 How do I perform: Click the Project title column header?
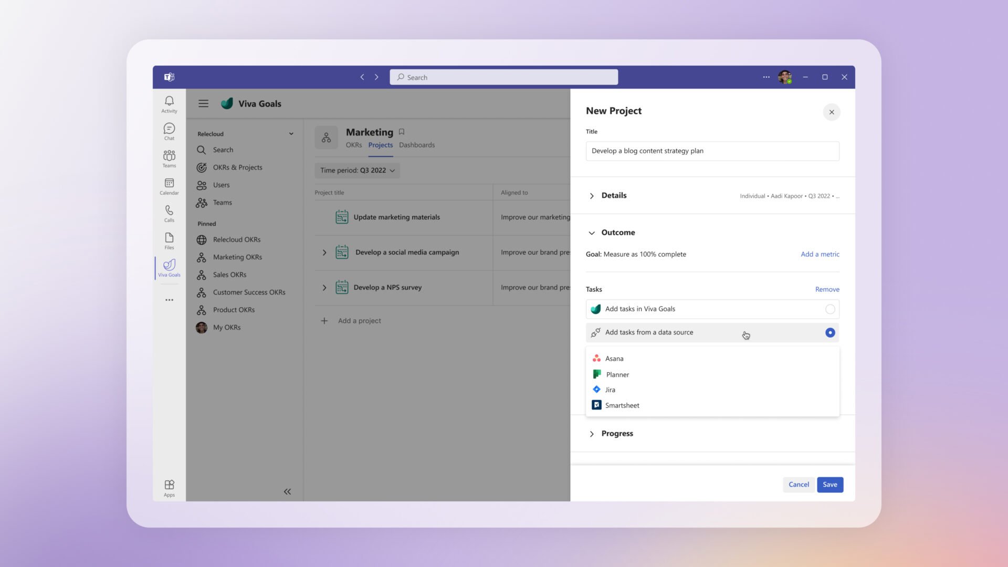(329, 193)
